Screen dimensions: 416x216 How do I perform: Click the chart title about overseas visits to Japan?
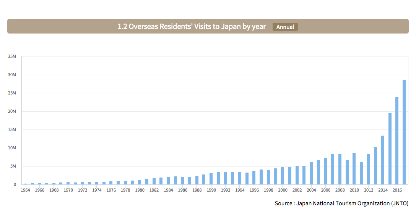point(192,27)
